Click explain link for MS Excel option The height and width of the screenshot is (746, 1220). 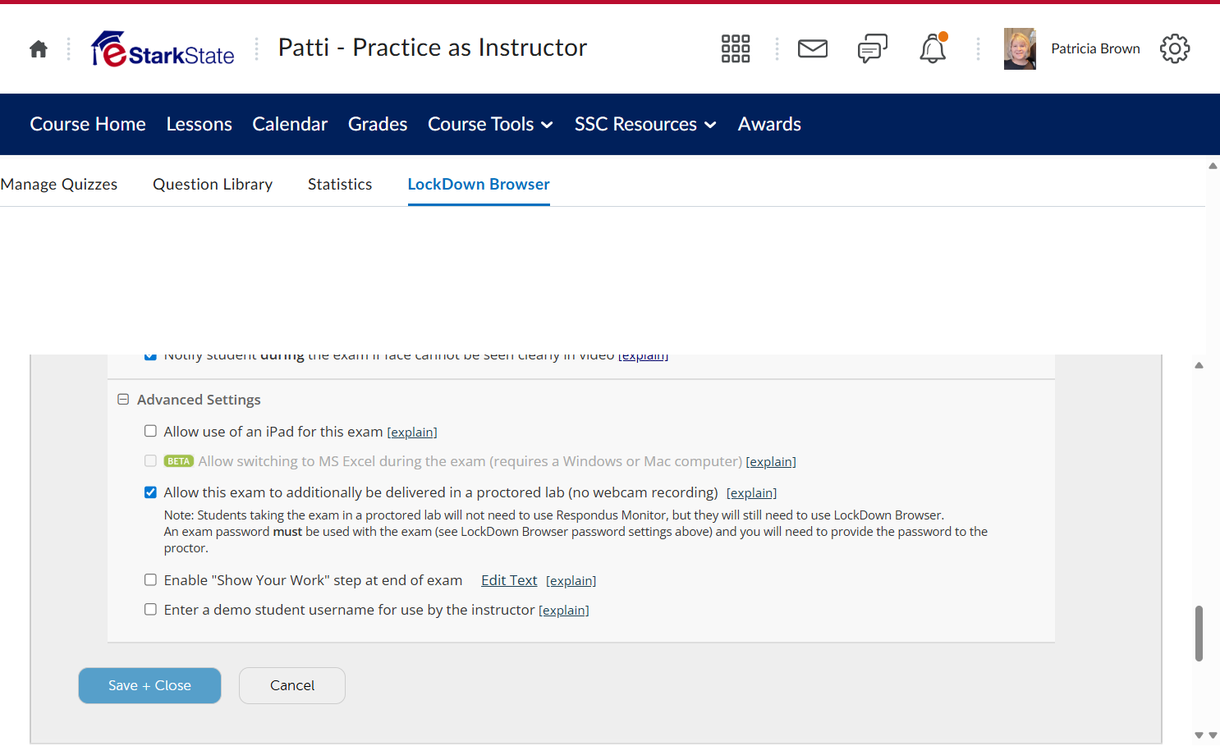tap(771, 462)
